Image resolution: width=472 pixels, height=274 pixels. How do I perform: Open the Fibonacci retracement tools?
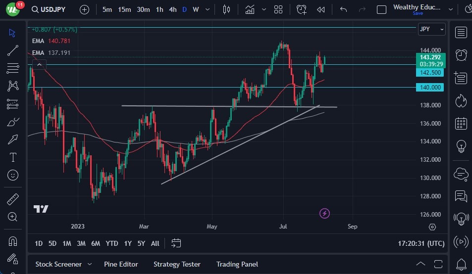[x=13, y=68]
